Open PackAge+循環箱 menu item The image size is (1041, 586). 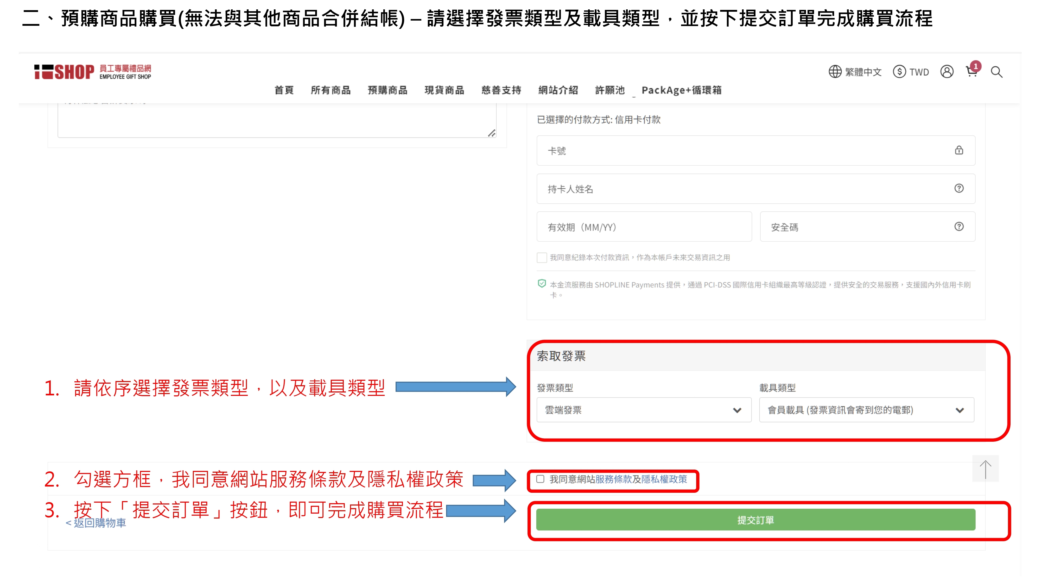coord(682,90)
